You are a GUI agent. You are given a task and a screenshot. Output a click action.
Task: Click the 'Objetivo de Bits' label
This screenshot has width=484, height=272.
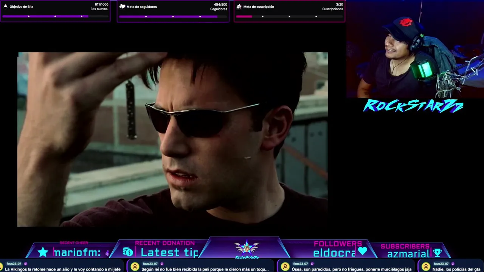click(x=22, y=7)
